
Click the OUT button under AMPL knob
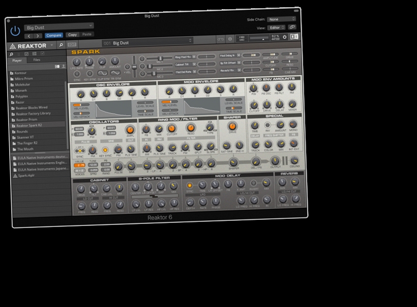coord(130,141)
